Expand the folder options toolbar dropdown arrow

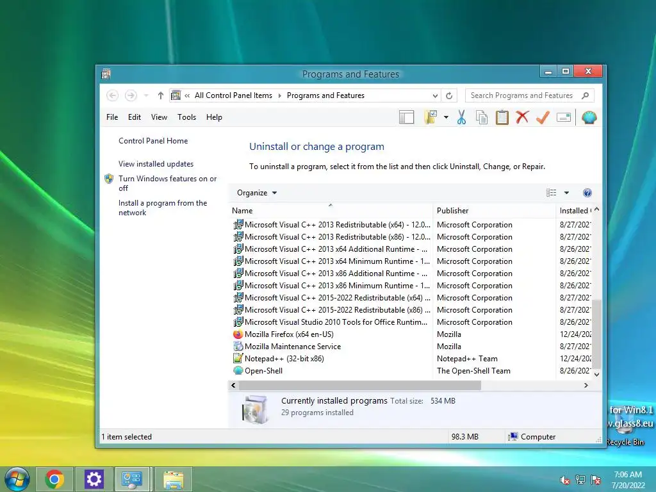point(446,118)
